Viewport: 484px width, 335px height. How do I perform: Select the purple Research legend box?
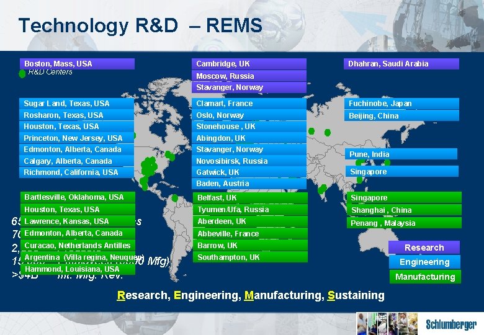coord(424,248)
